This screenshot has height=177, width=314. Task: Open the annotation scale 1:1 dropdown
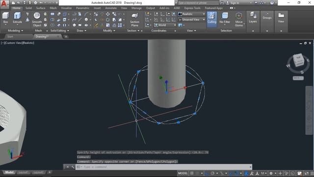pos(263,173)
